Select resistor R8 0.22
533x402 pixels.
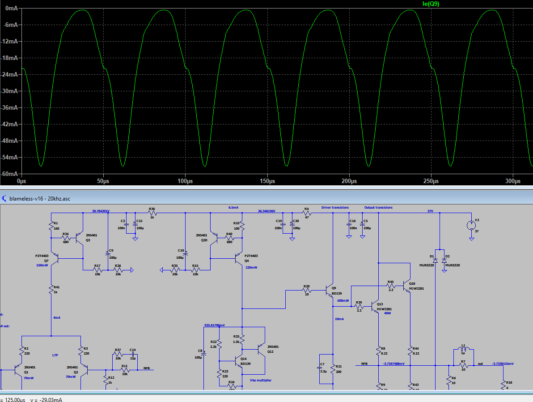(378, 351)
